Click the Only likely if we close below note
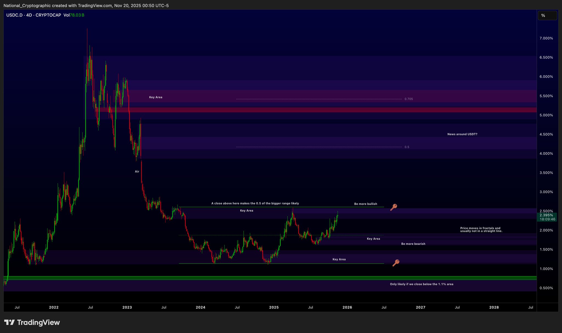Image resolution: width=562 pixels, height=333 pixels. point(421,284)
